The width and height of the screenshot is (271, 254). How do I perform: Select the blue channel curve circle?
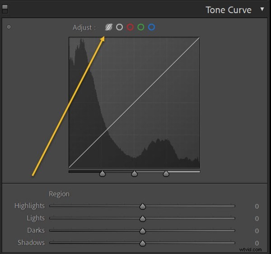click(152, 27)
